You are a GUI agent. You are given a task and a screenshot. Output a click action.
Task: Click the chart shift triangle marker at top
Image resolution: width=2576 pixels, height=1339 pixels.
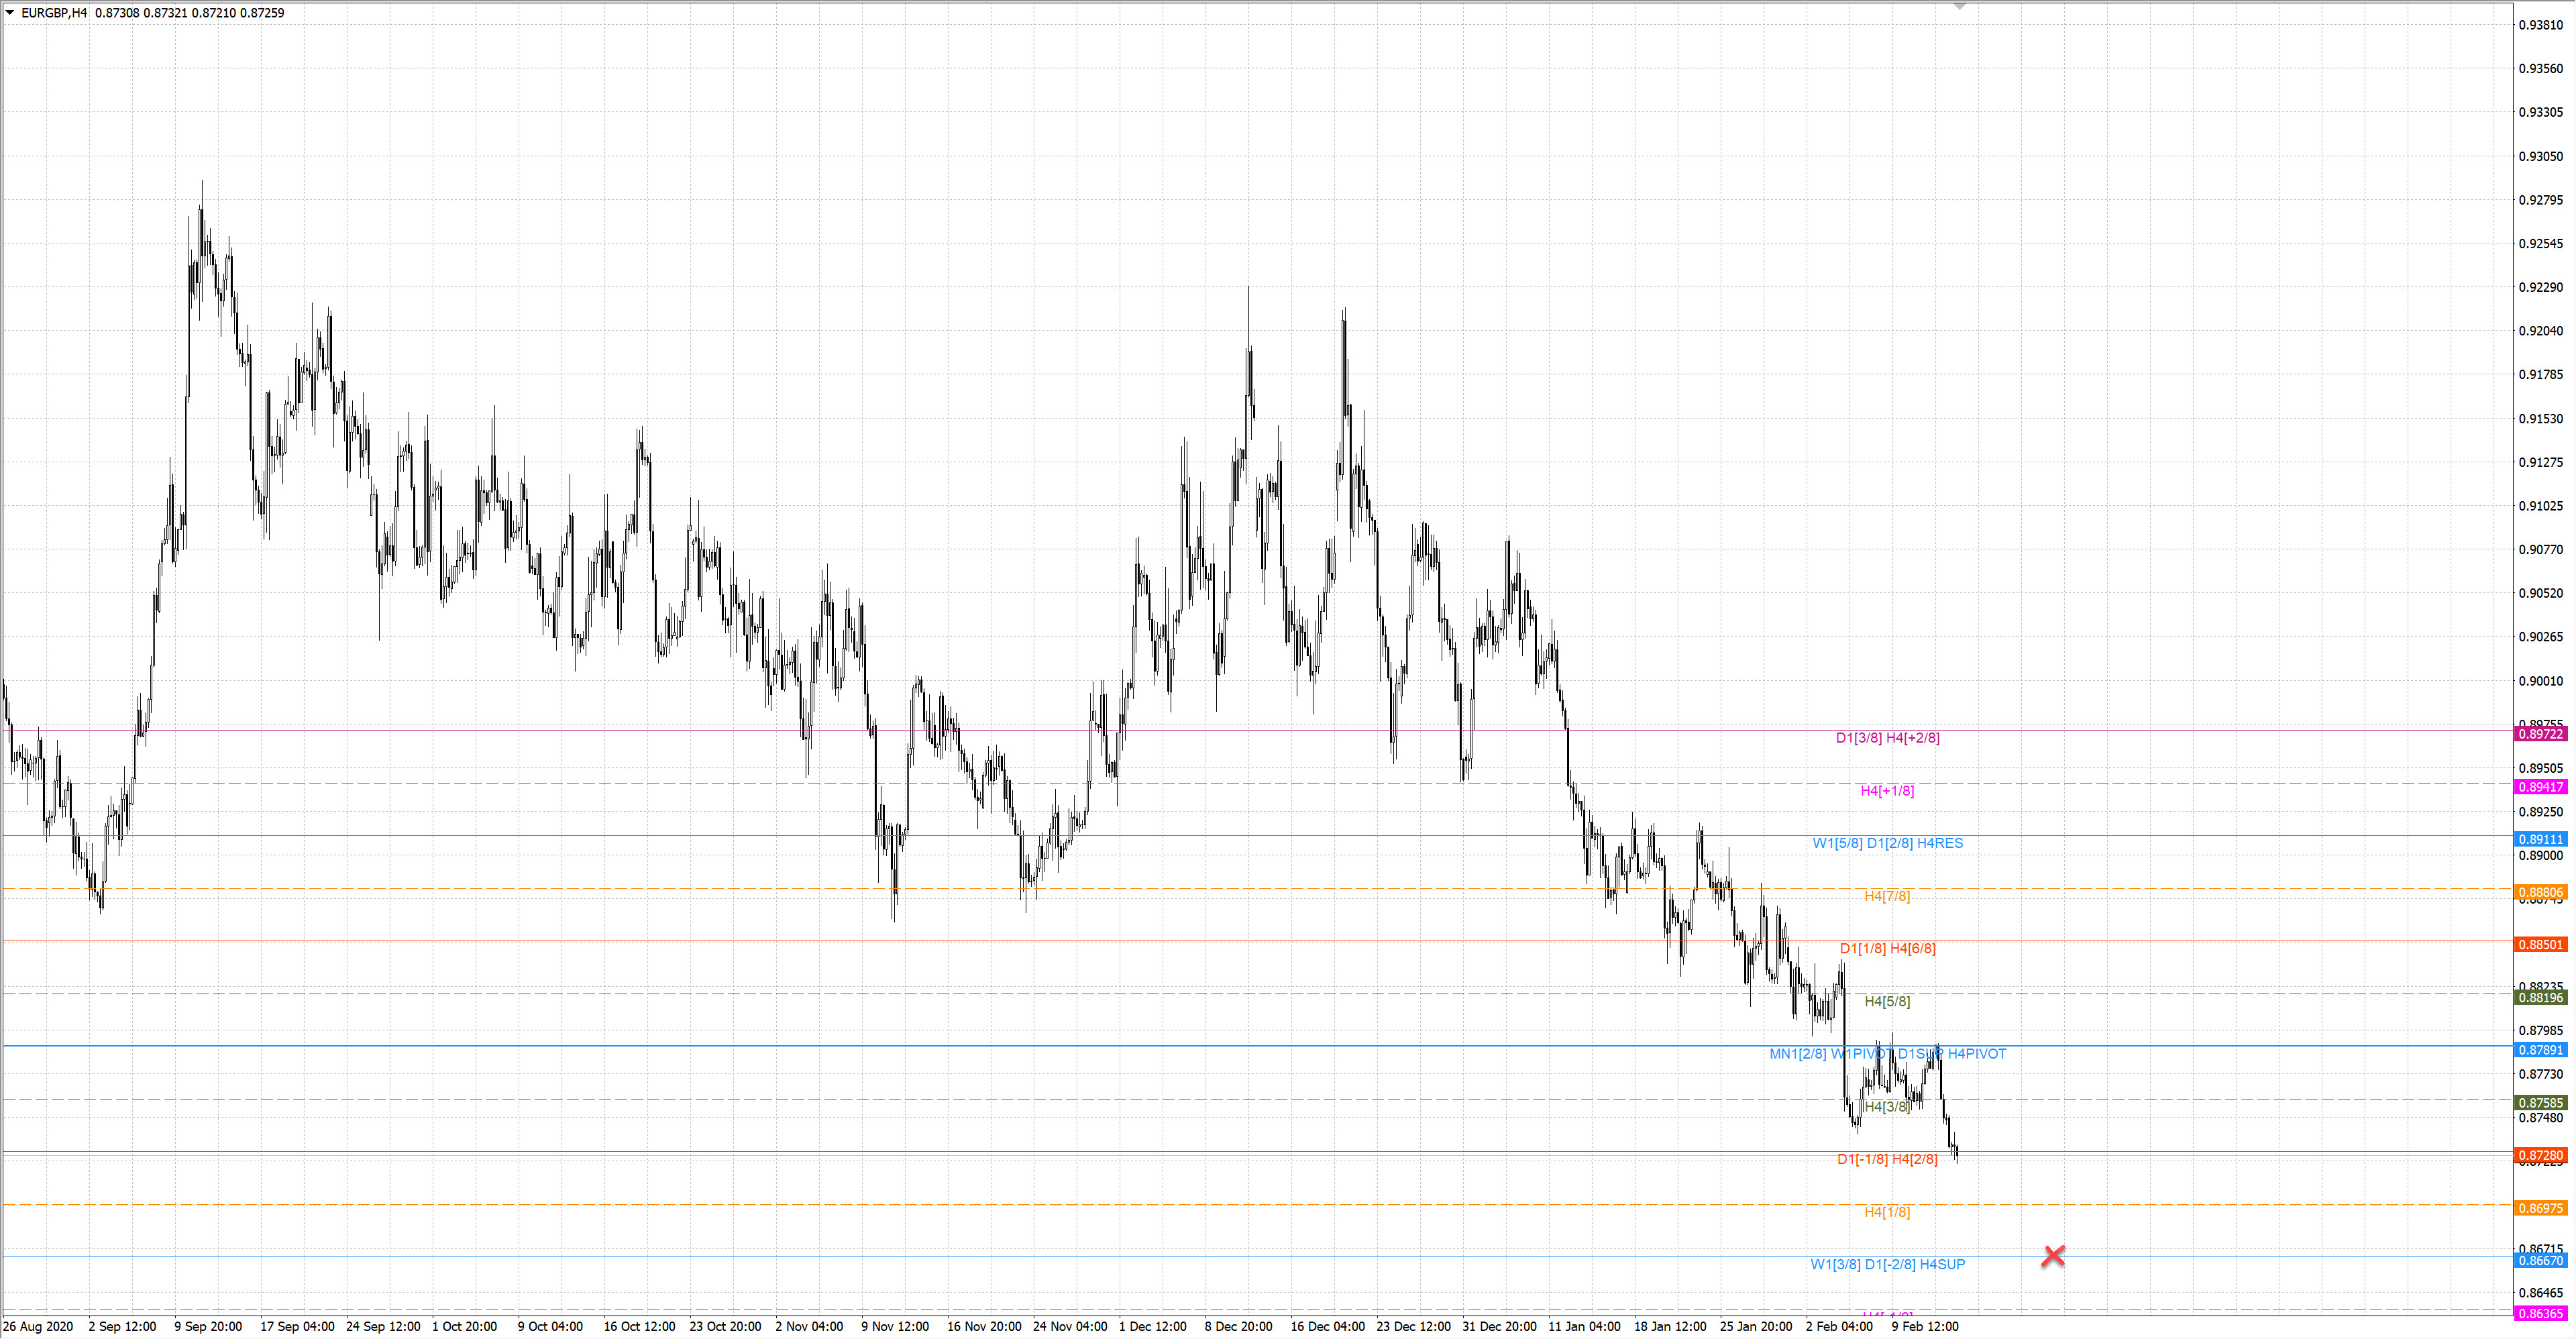pos(1960,7)
